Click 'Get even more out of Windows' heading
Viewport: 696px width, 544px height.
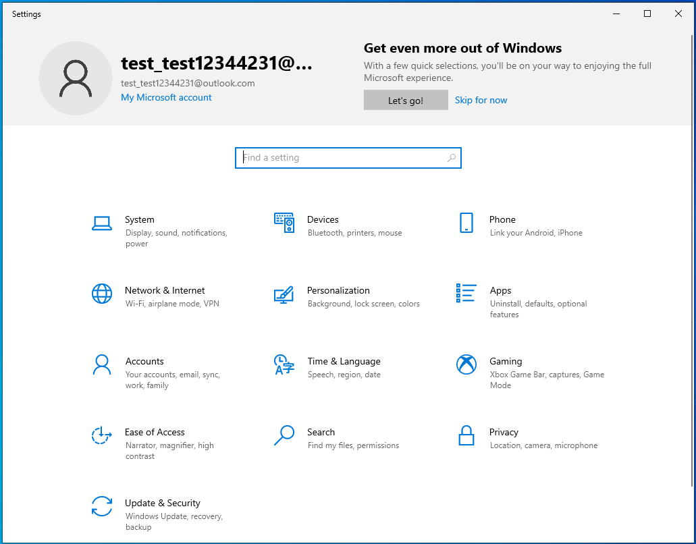[462, 48]
